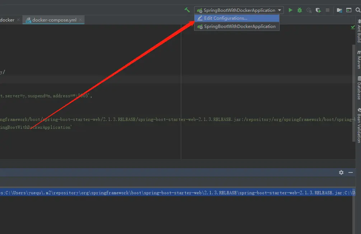Select SpringBootWithDockerApplication entry in the dropdown list
Viewport: 361px width, 234px height.
pyautogui.click(x=237, y=26)
